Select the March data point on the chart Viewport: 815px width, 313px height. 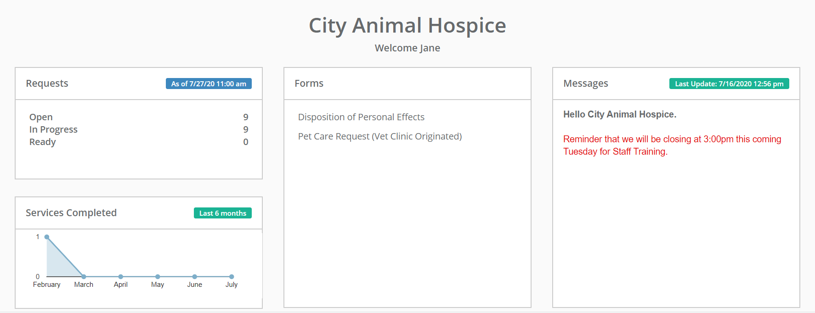coord(84,277)
